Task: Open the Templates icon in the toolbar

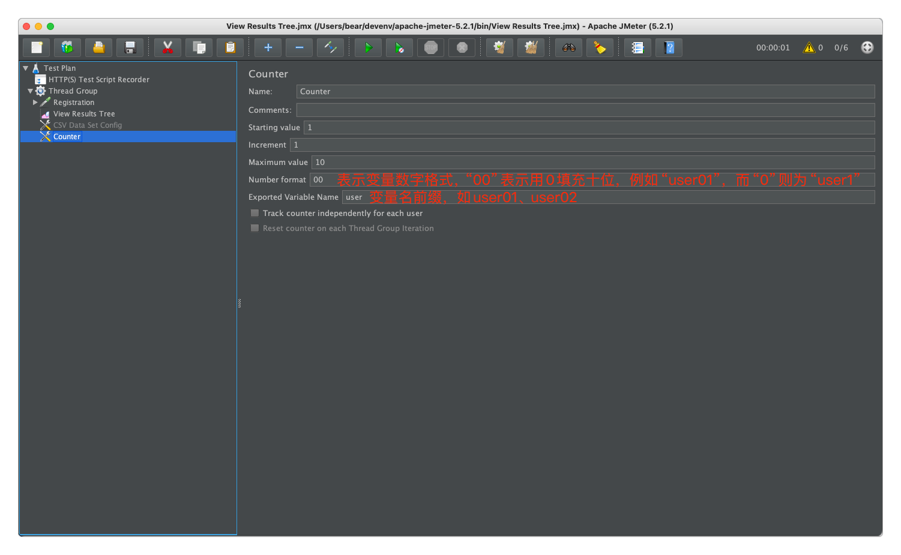Action: coord(67,47)
